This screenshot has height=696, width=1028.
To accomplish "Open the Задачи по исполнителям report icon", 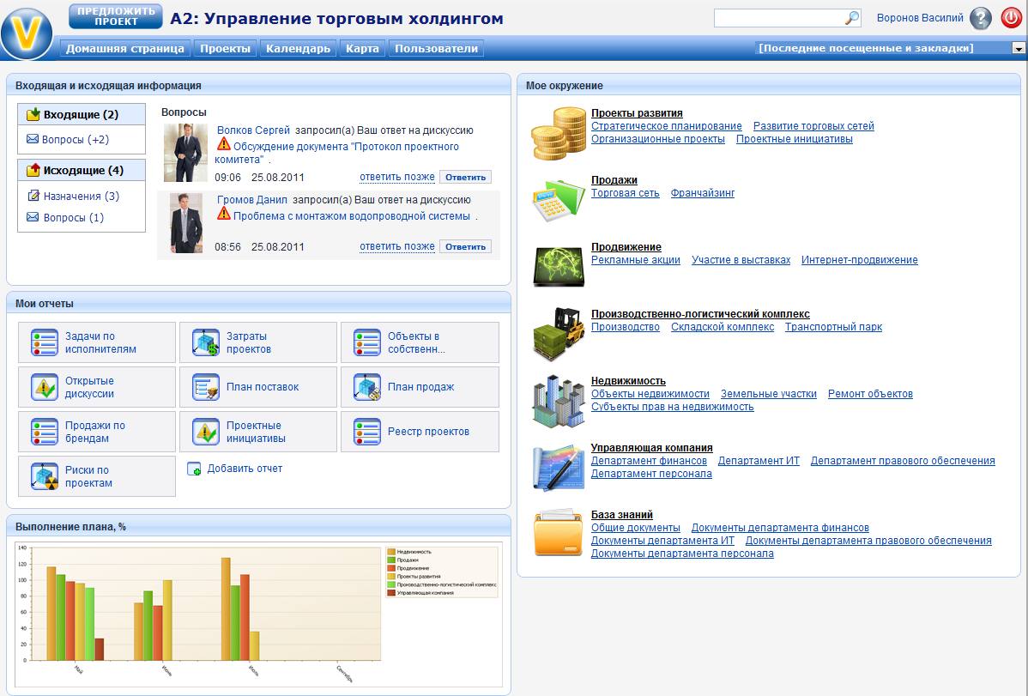I will (x=45, y=342).
